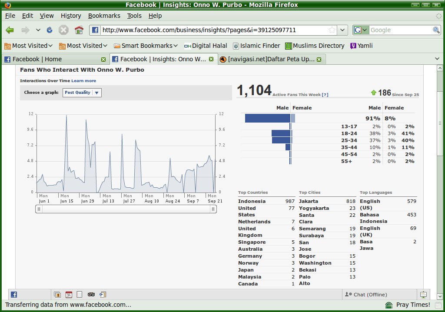Click the Learn more link
445x312 pixels.
coord(83,81)
